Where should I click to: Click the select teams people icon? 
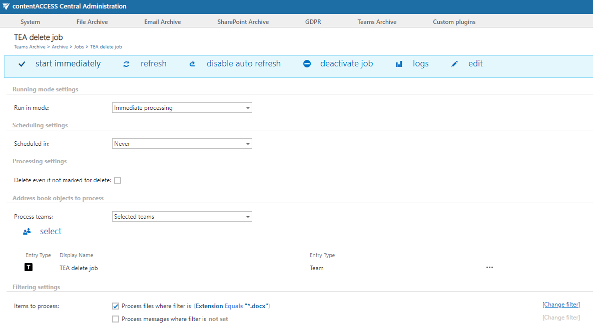pos(27,232)
